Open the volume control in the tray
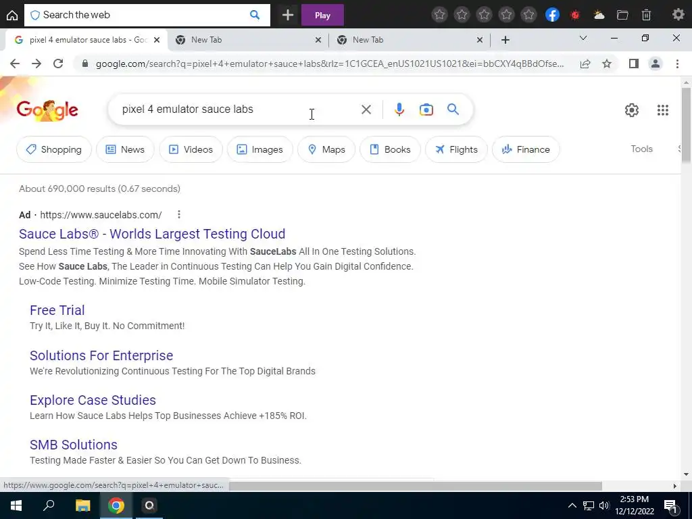Screen dimensions: 692x519 (x=604, y=505)
